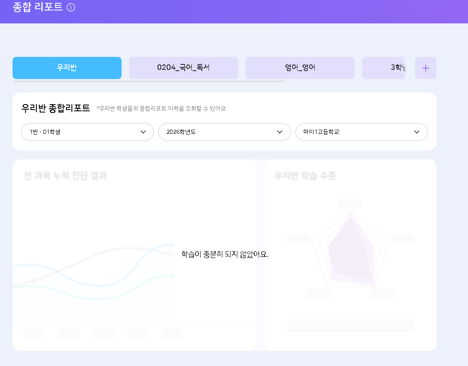The height and width of the screenshot is (366, 468).
Task: Click the 학습이 충분히 되지 않았어요 message
Action: coord(225,254)
